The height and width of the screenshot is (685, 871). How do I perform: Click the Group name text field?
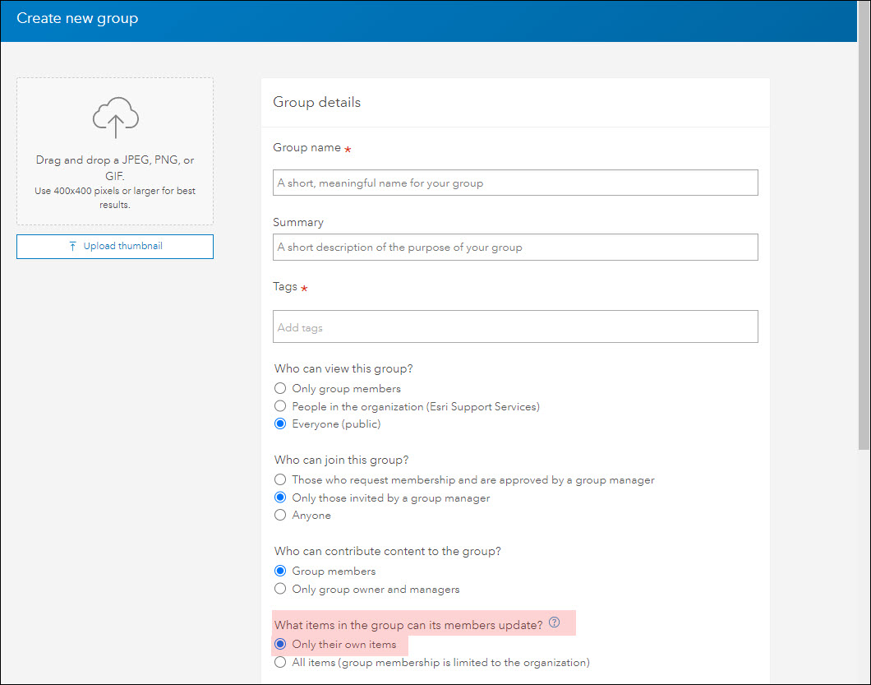click(515, 183)
